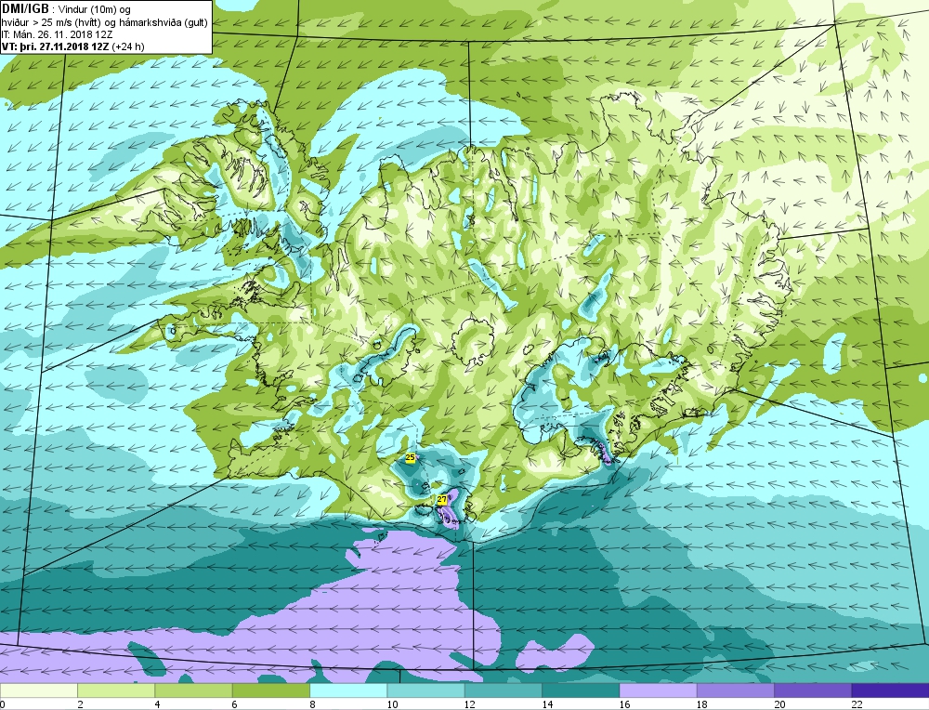Screen dimensions: 929x710
Task: Click the 12–14 m/s teal swatch
Action: (503, 690)
